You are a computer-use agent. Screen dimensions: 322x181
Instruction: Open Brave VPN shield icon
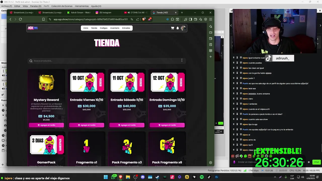pyautogui.click(x=206, y=19)
